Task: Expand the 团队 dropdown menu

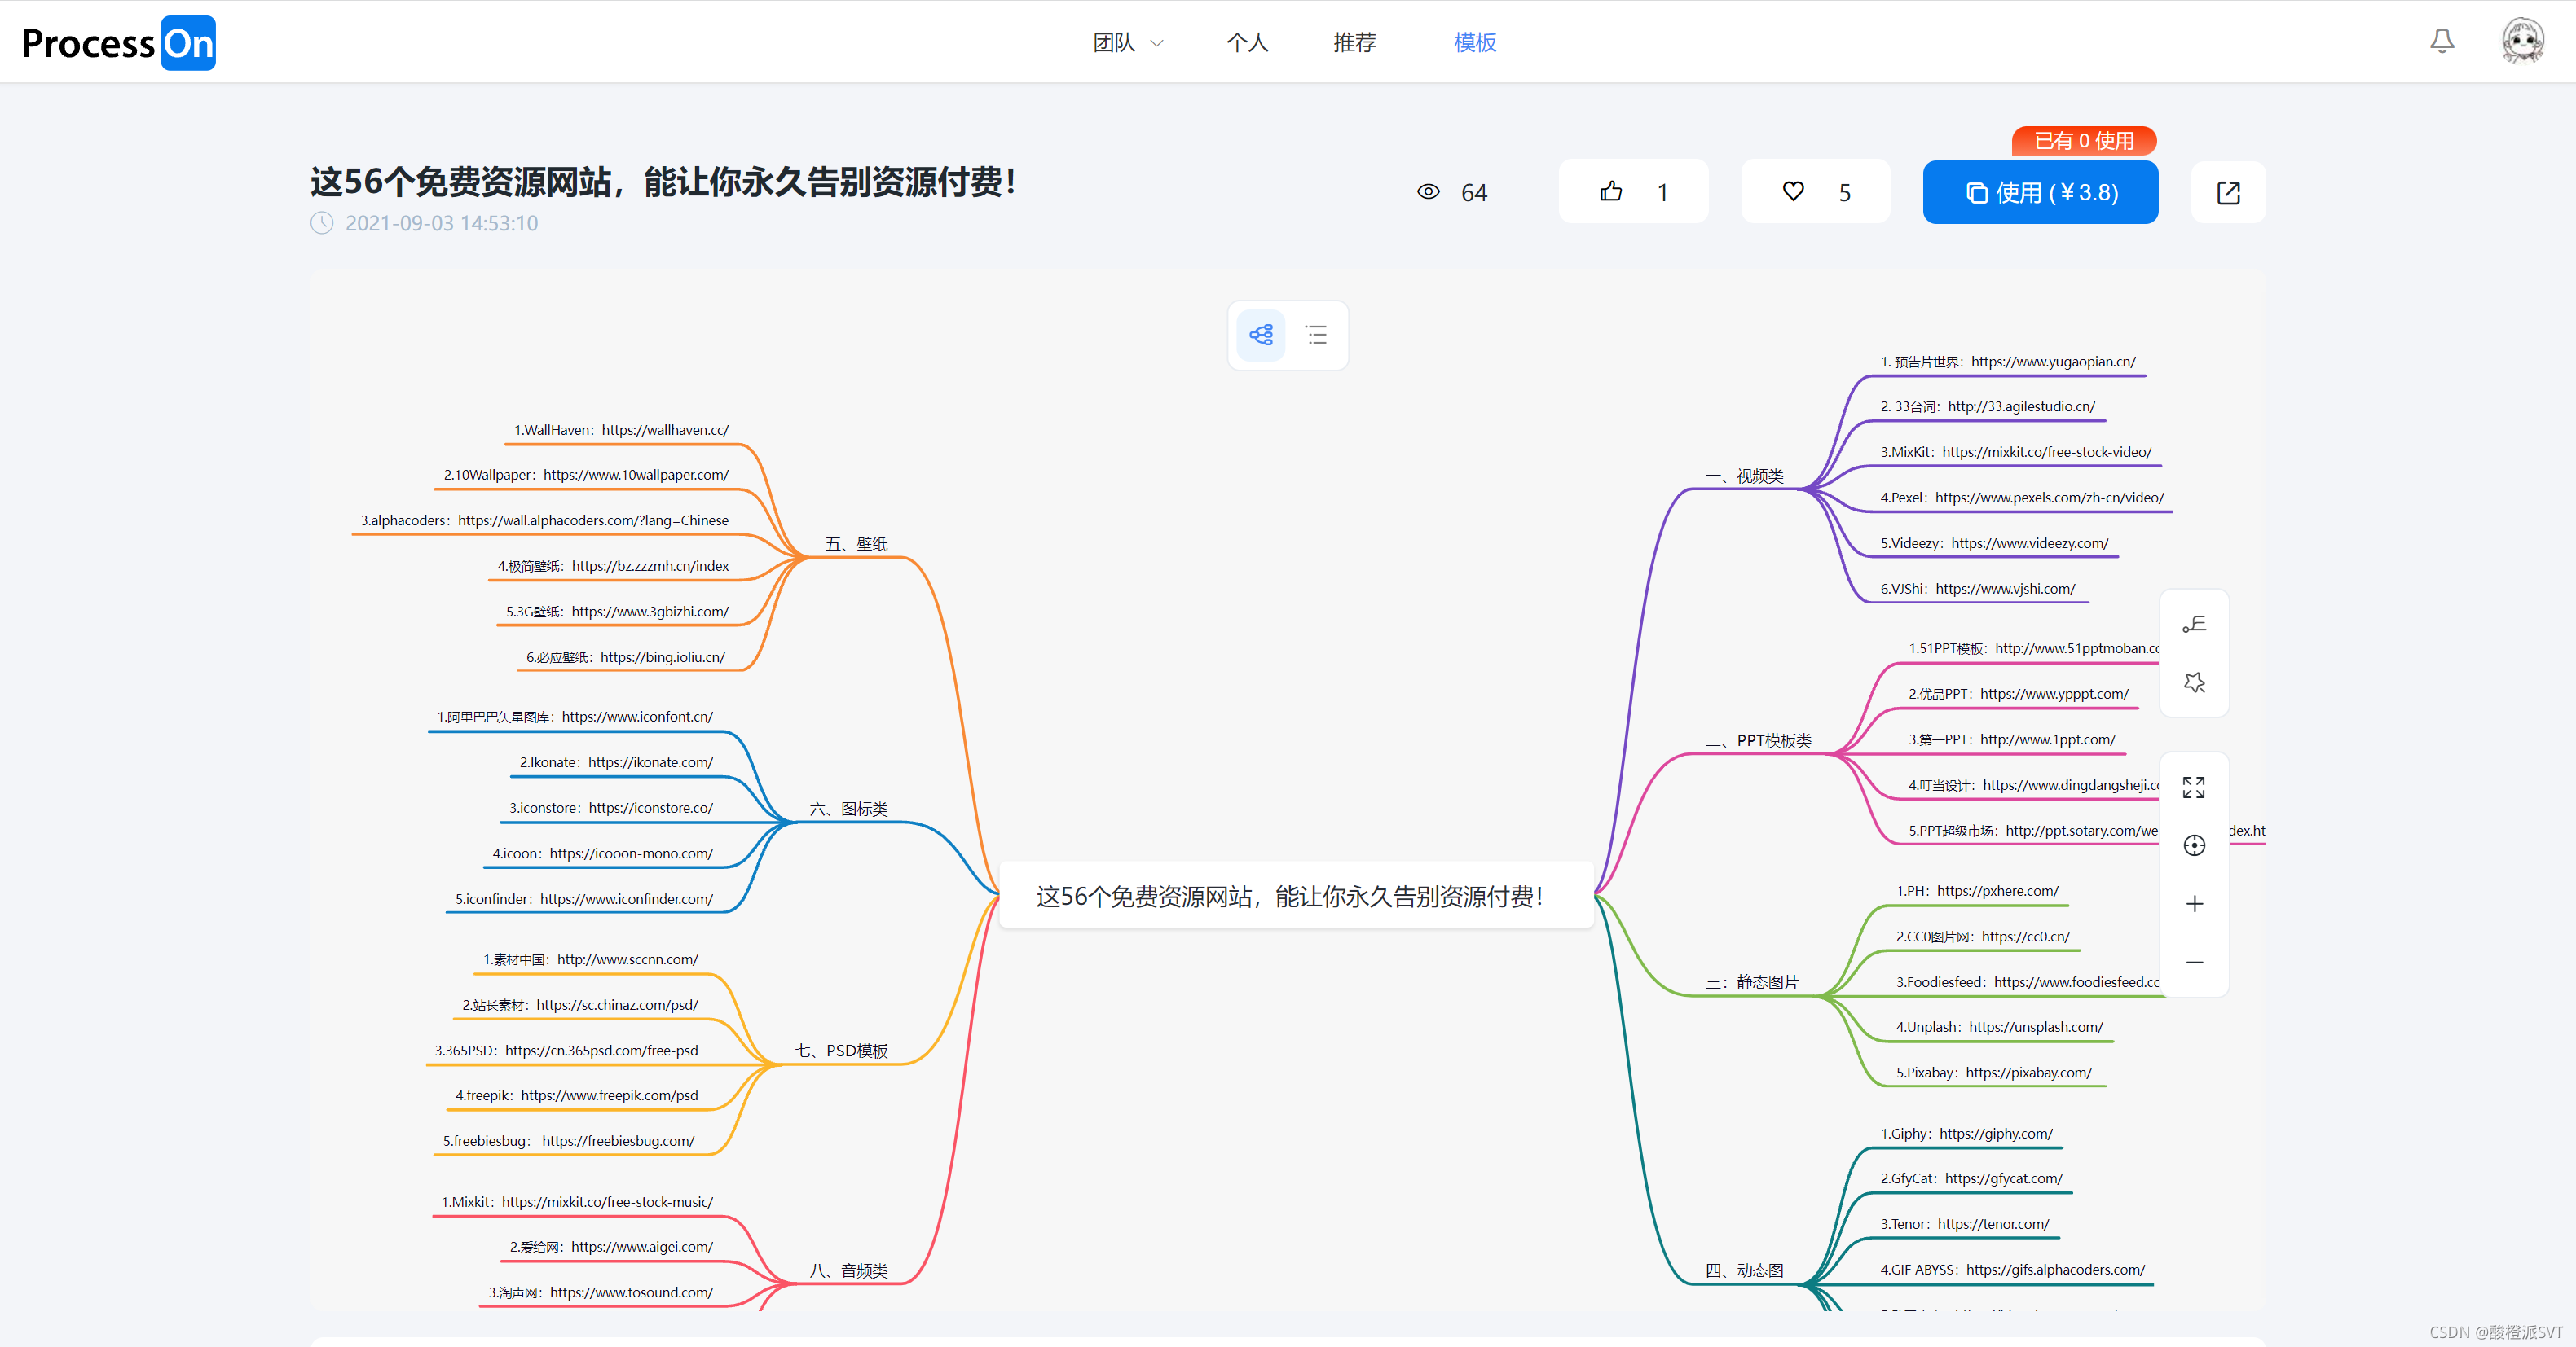Action: (1127, 42)
